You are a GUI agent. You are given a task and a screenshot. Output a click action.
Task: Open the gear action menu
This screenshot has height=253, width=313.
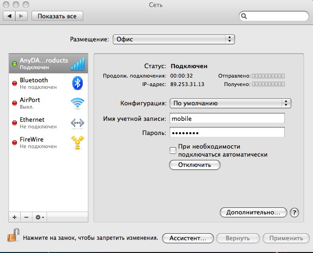pos(39,217)
